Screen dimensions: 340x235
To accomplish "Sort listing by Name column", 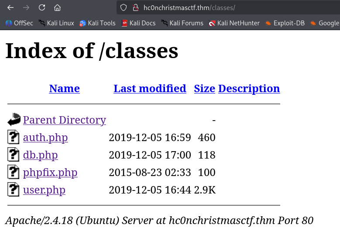I will (64, 89).
